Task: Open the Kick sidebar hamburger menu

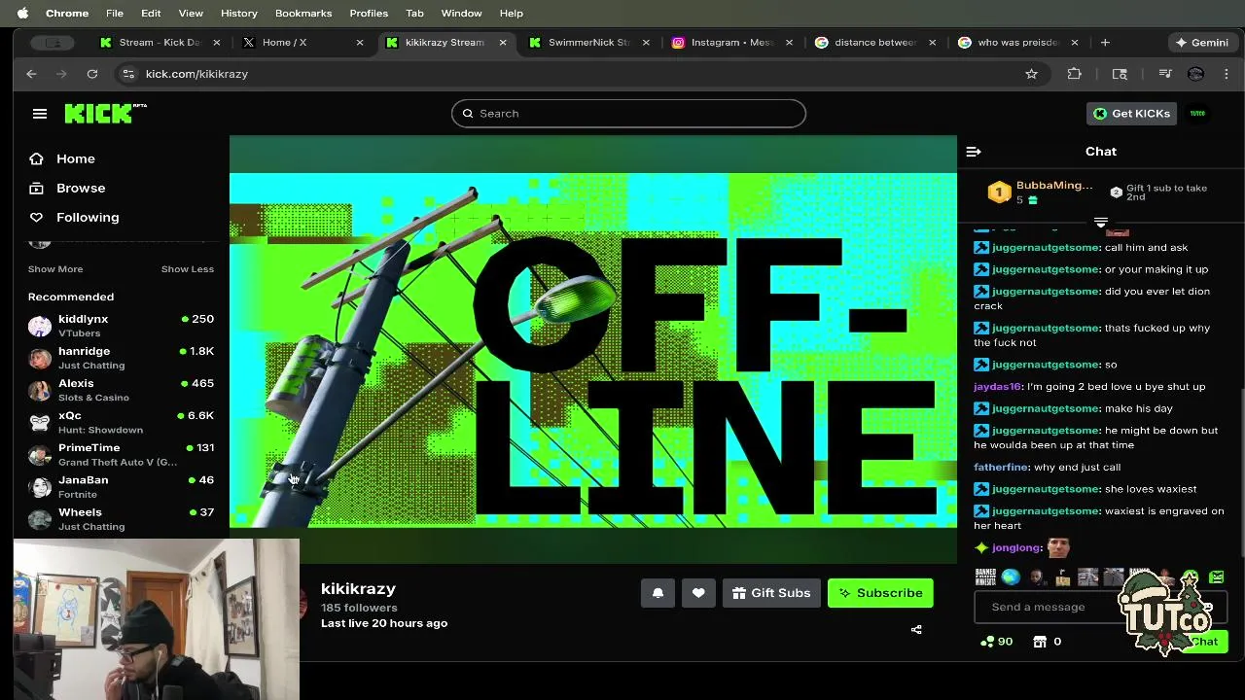Action: pos(40,114)
